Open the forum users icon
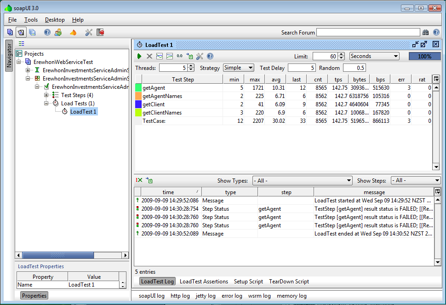This screenshot has width=446, height=305. (58, 32)
